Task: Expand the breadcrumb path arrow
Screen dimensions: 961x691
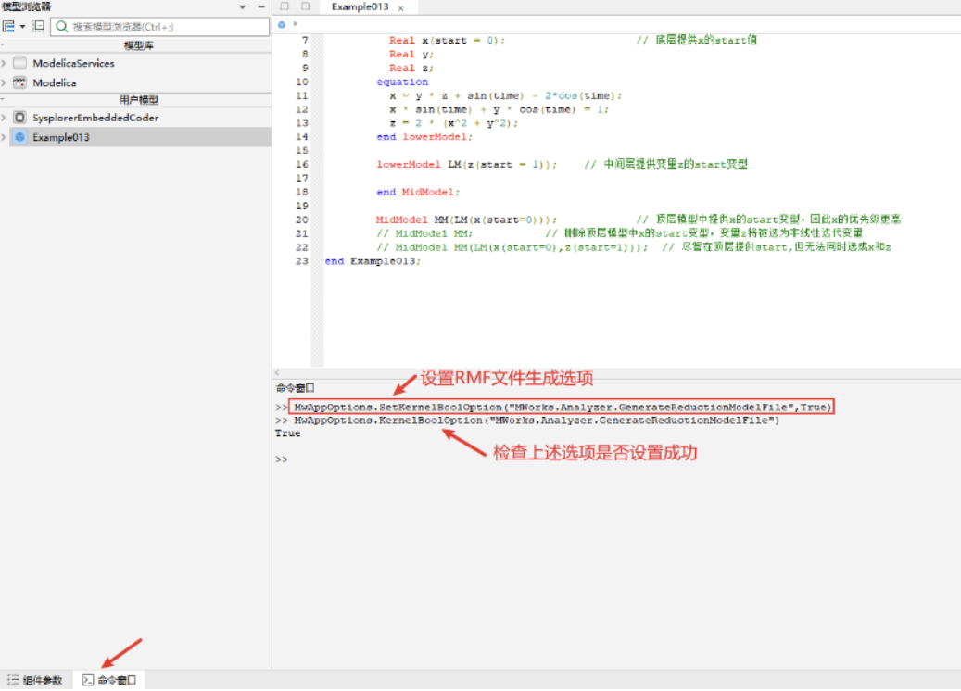Action: click(296, 24)
